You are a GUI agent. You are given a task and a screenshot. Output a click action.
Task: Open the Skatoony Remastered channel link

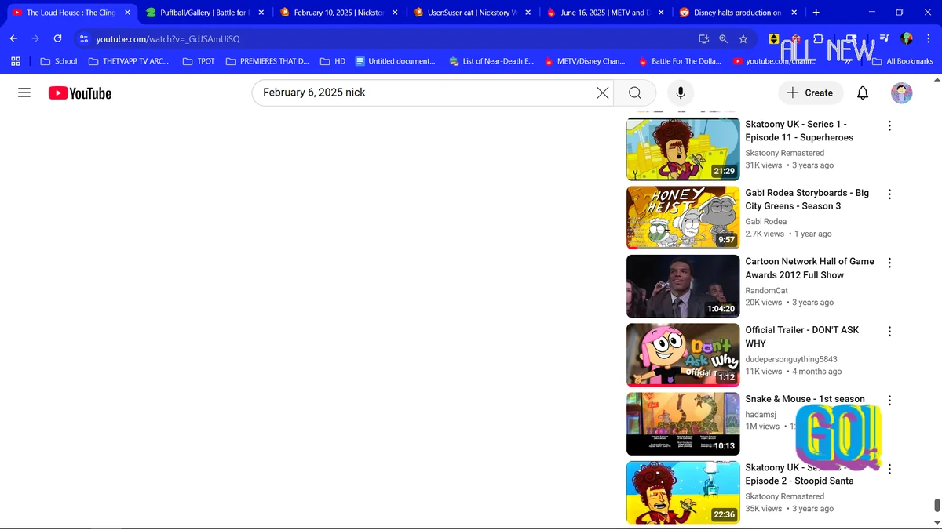click(x=784, y=152)
